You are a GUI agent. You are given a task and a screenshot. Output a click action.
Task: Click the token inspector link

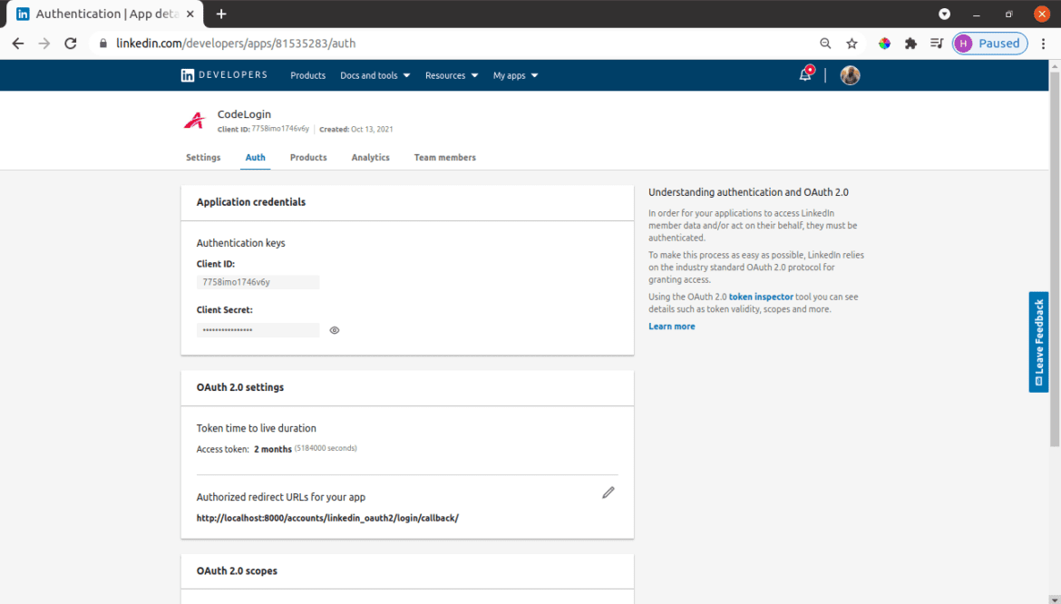coord(763,297)
